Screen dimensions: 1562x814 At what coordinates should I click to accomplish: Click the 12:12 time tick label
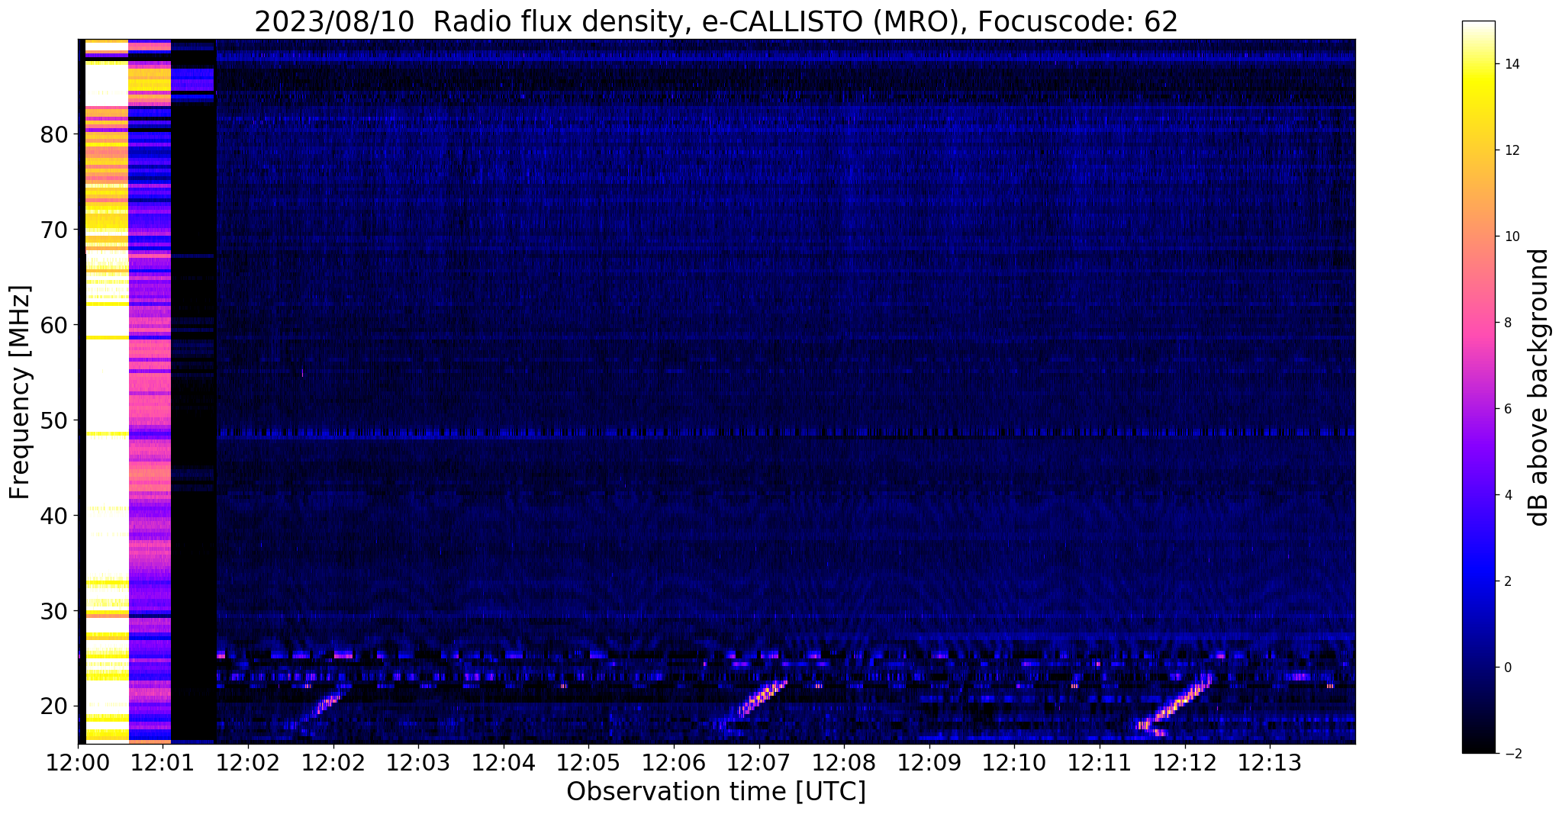tap(1184, 762)
